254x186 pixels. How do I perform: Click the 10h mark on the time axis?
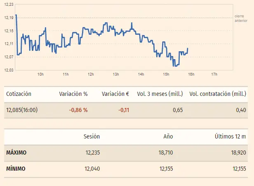click(40, 74)
